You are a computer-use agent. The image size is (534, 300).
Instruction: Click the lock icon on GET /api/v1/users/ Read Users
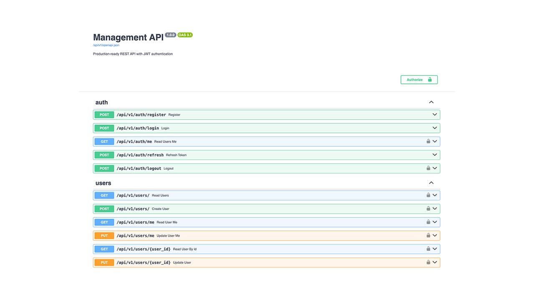(428, 195)
